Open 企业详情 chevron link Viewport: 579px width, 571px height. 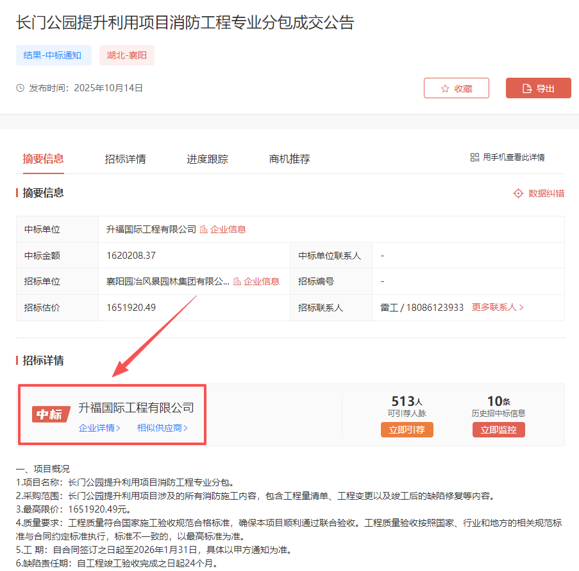99,428
